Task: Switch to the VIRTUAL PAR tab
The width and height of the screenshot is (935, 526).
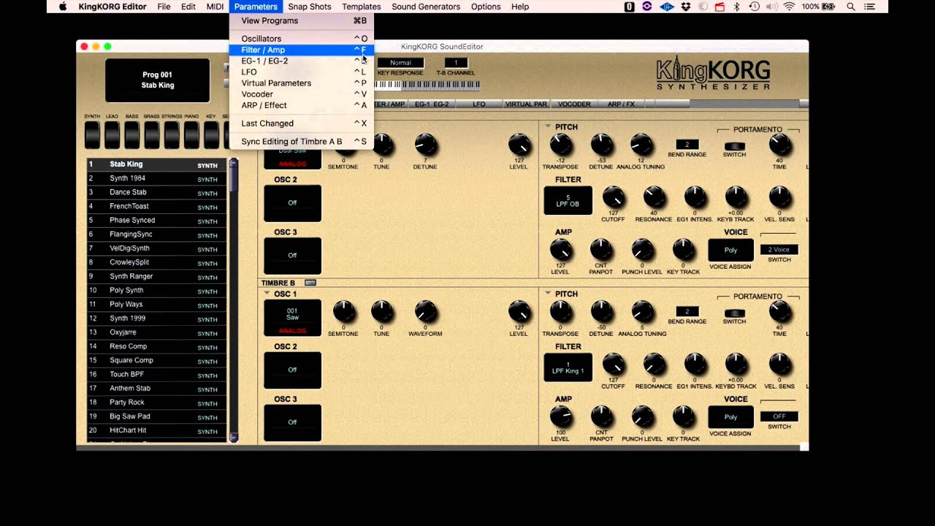Action: [x=526, y=104]
